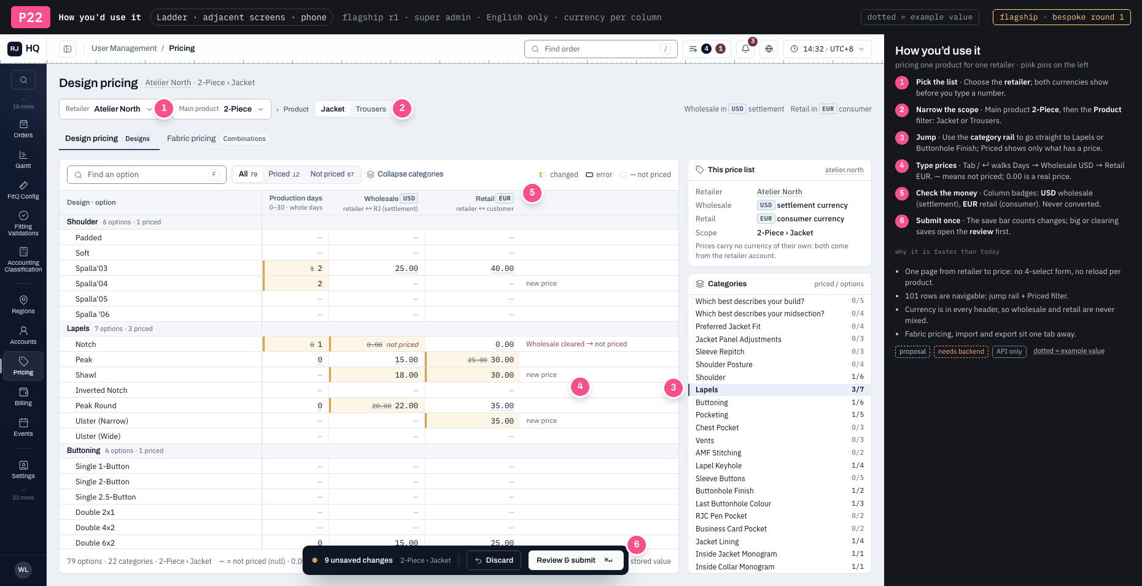This screenshot has width=1142, height=586.
Task: Select Jacket product filter
Action: [333, 109]
